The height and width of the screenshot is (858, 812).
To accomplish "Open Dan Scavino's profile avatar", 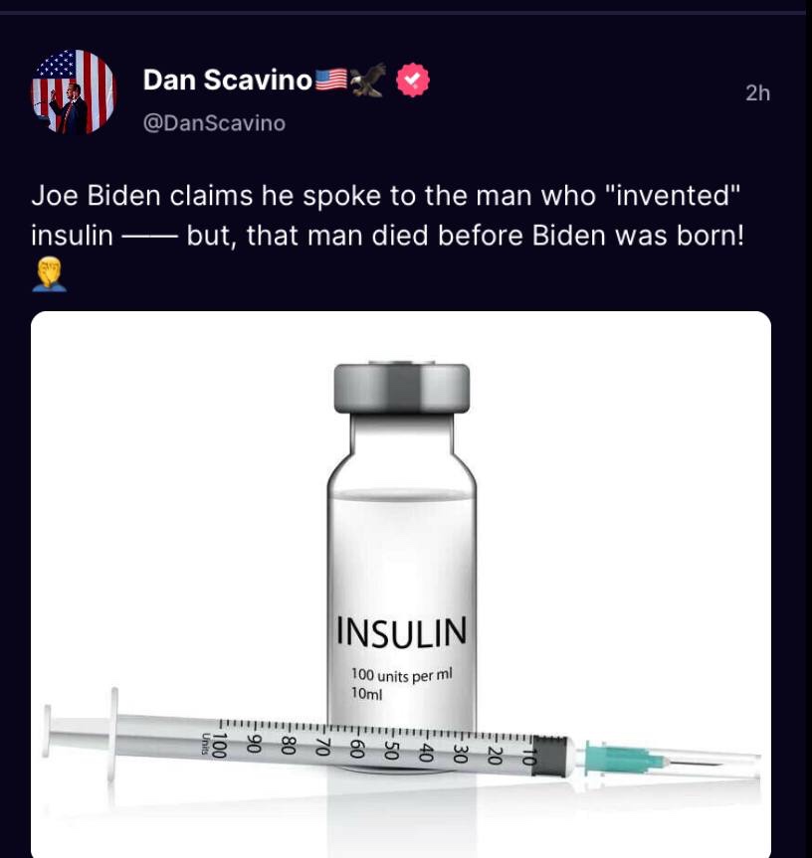I will (x=73, y=92).
